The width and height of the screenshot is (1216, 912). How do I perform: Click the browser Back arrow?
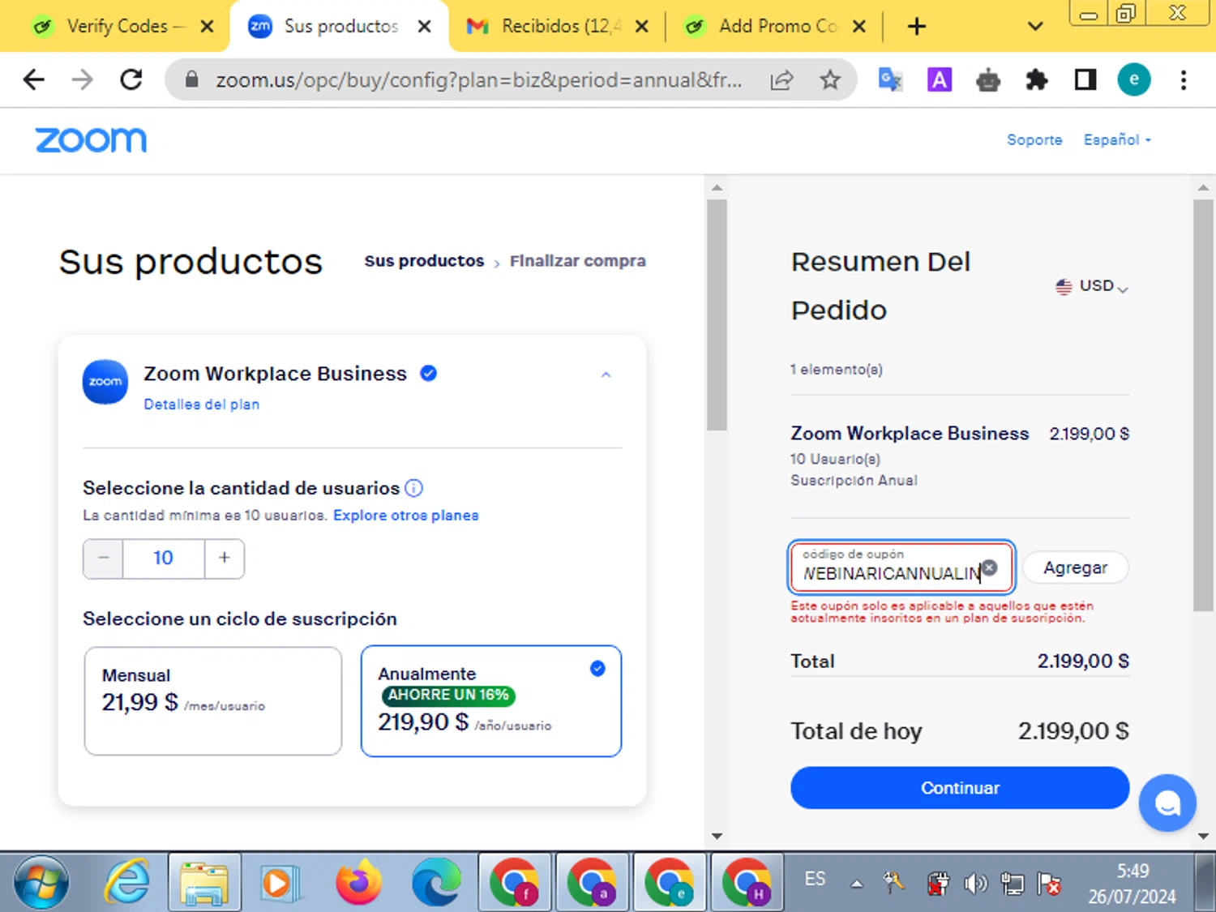tap(34, 79)
